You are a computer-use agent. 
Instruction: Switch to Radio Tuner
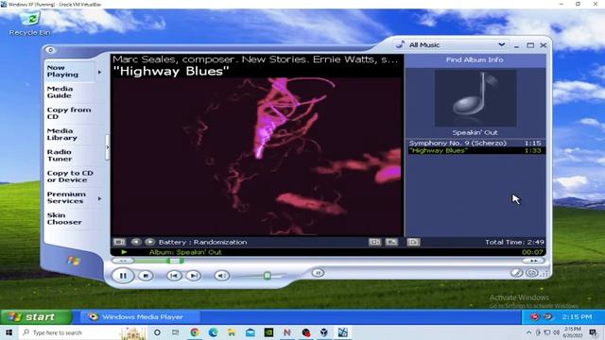coord(69,155)
